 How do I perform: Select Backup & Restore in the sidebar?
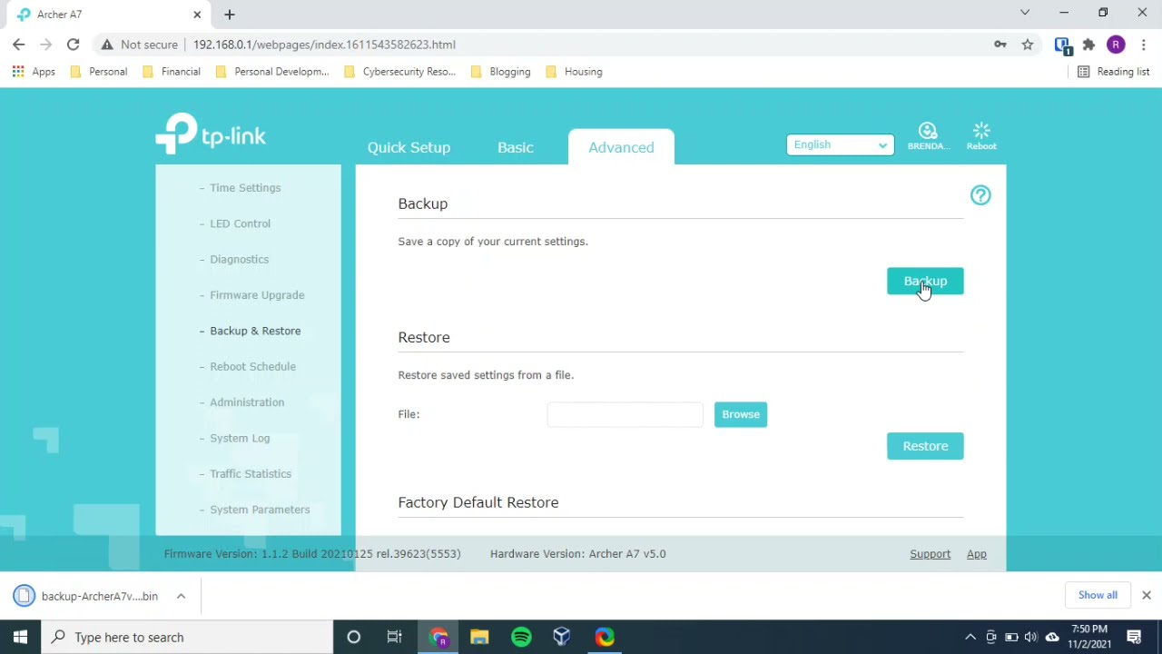point(255,331)
